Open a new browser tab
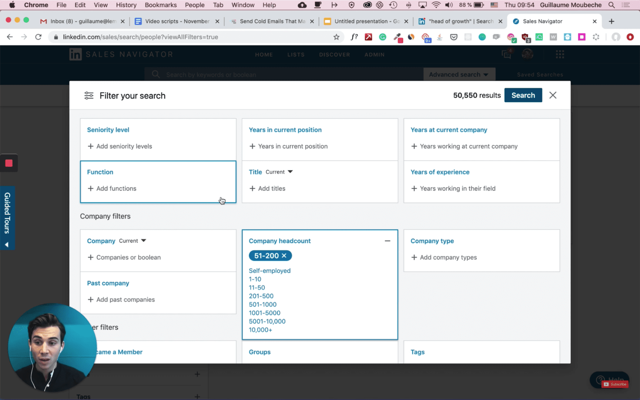Screen dimensions: 640x400 point(611,21)
